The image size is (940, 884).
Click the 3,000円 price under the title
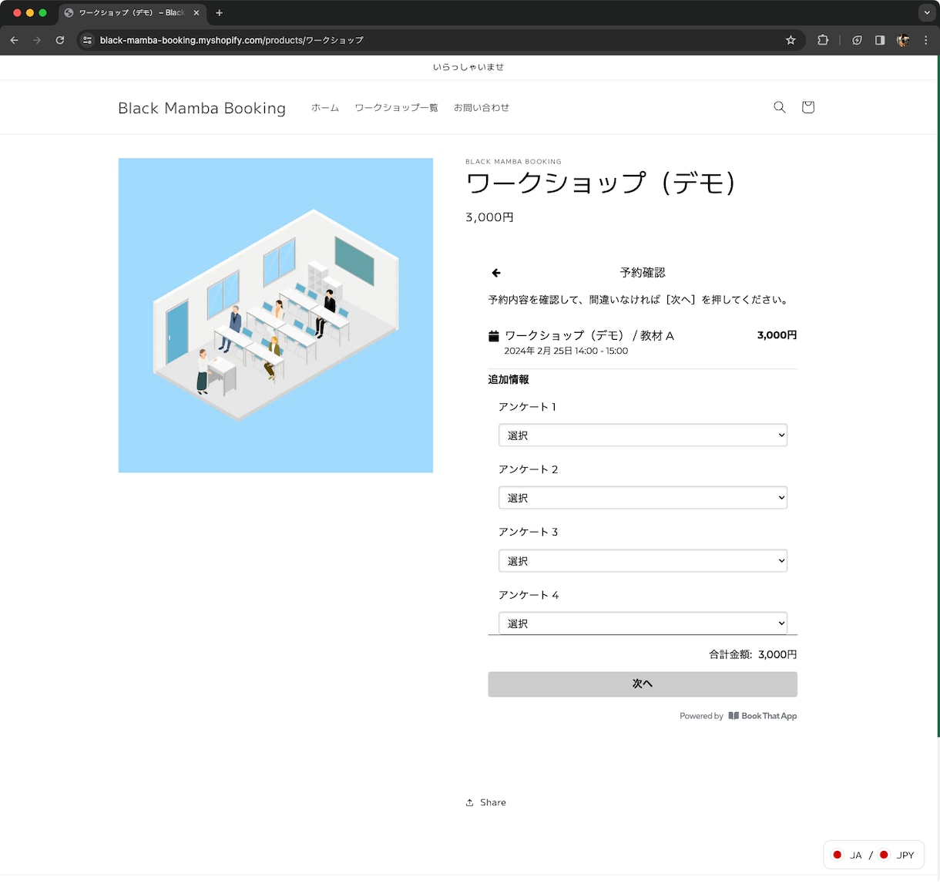[490, 217]
